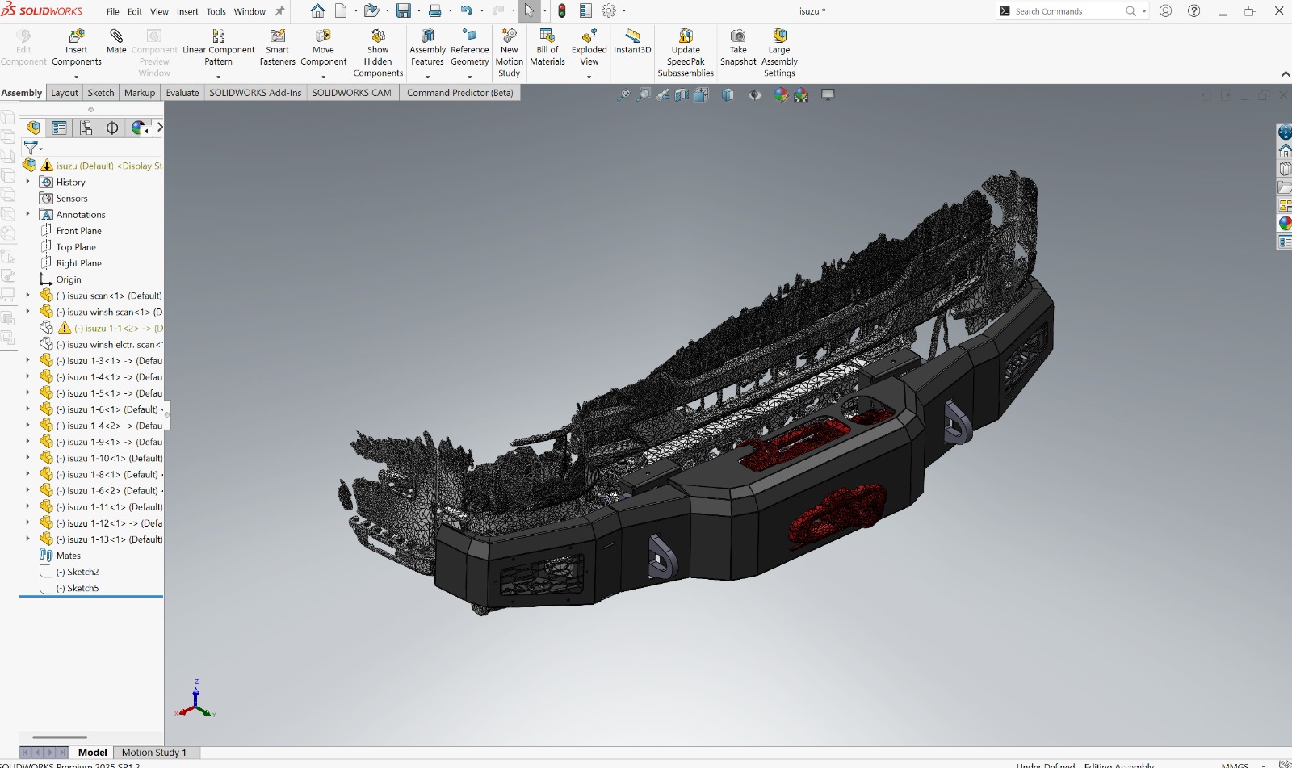Image resolution: width=1292 pixels, height=768 pixels.
Task: Open the user account login icon
Action: click(1165, 11)
